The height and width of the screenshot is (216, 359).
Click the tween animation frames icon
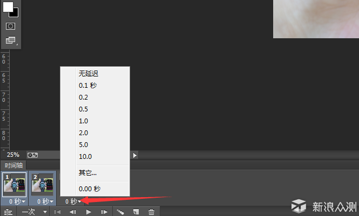point(120,212)
